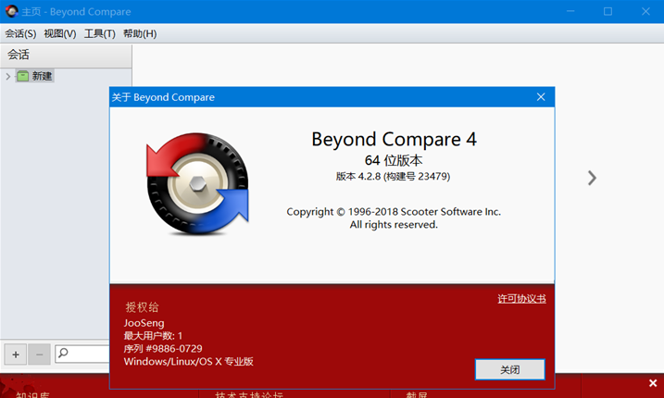Screen dimensions: 664x398
Task: Close the About Beyond Compare dialog with X
Action: (541, 97)
